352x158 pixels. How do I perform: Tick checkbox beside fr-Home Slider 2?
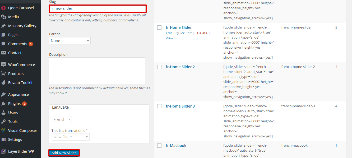(159, 67)
